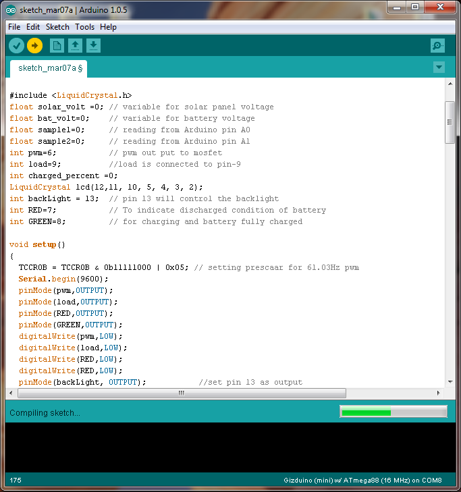
Task: Click the 'pinMode(RED,OUTPUT);' line
Action: (65, 313)
